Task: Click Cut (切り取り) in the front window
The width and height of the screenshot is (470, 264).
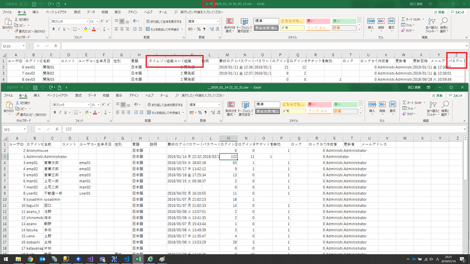Action: [23, 103]
